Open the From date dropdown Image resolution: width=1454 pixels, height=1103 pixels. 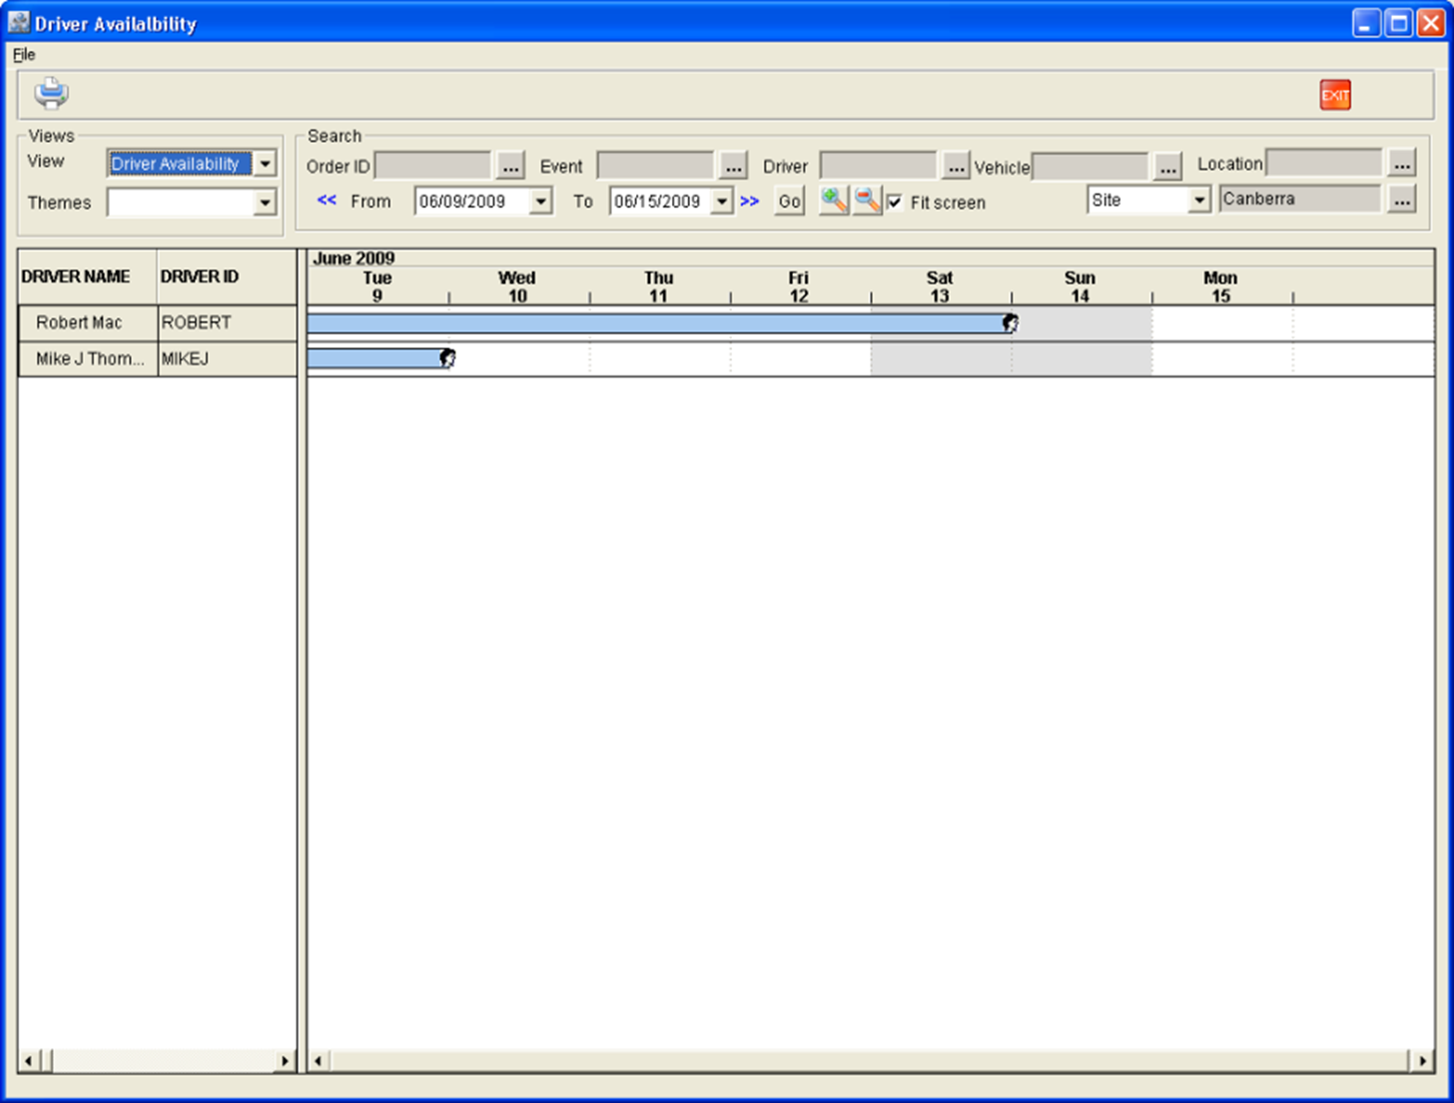click(540, 202)
